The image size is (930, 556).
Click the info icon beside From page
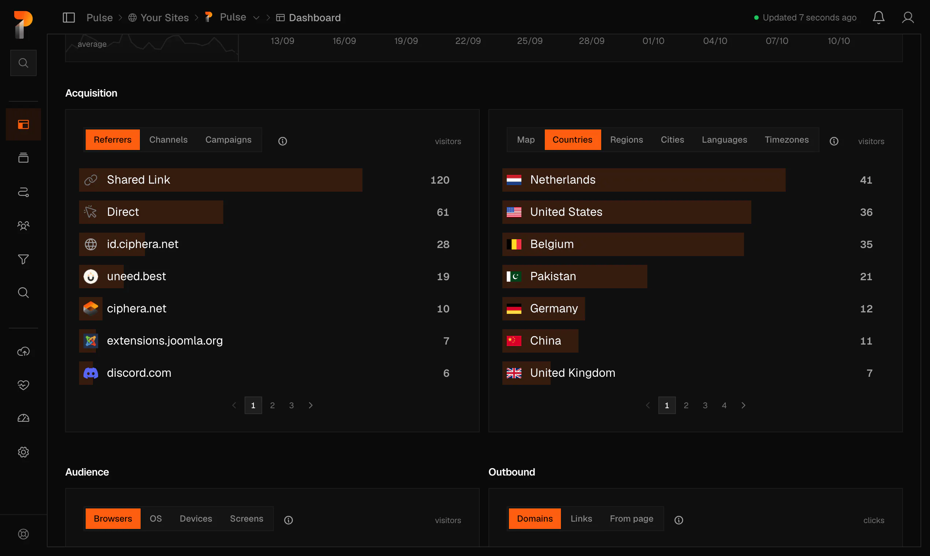678,520
